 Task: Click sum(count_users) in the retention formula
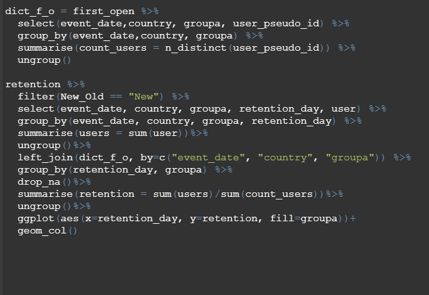click(x=269, y=194)
